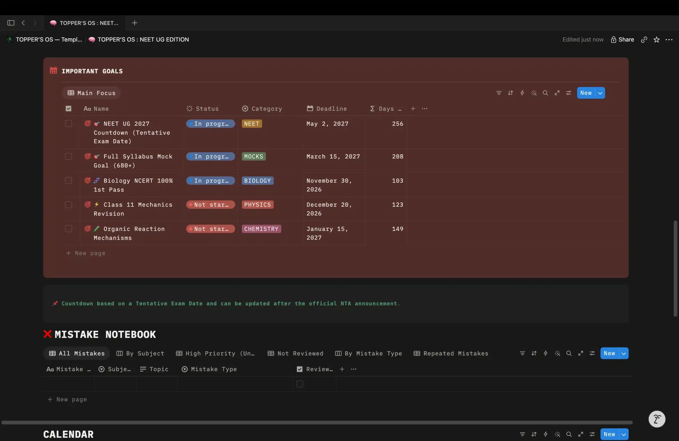The image size is (679, 441).
Task: Click the star favorite icon in top bar
Action: (x=656, y=40)
